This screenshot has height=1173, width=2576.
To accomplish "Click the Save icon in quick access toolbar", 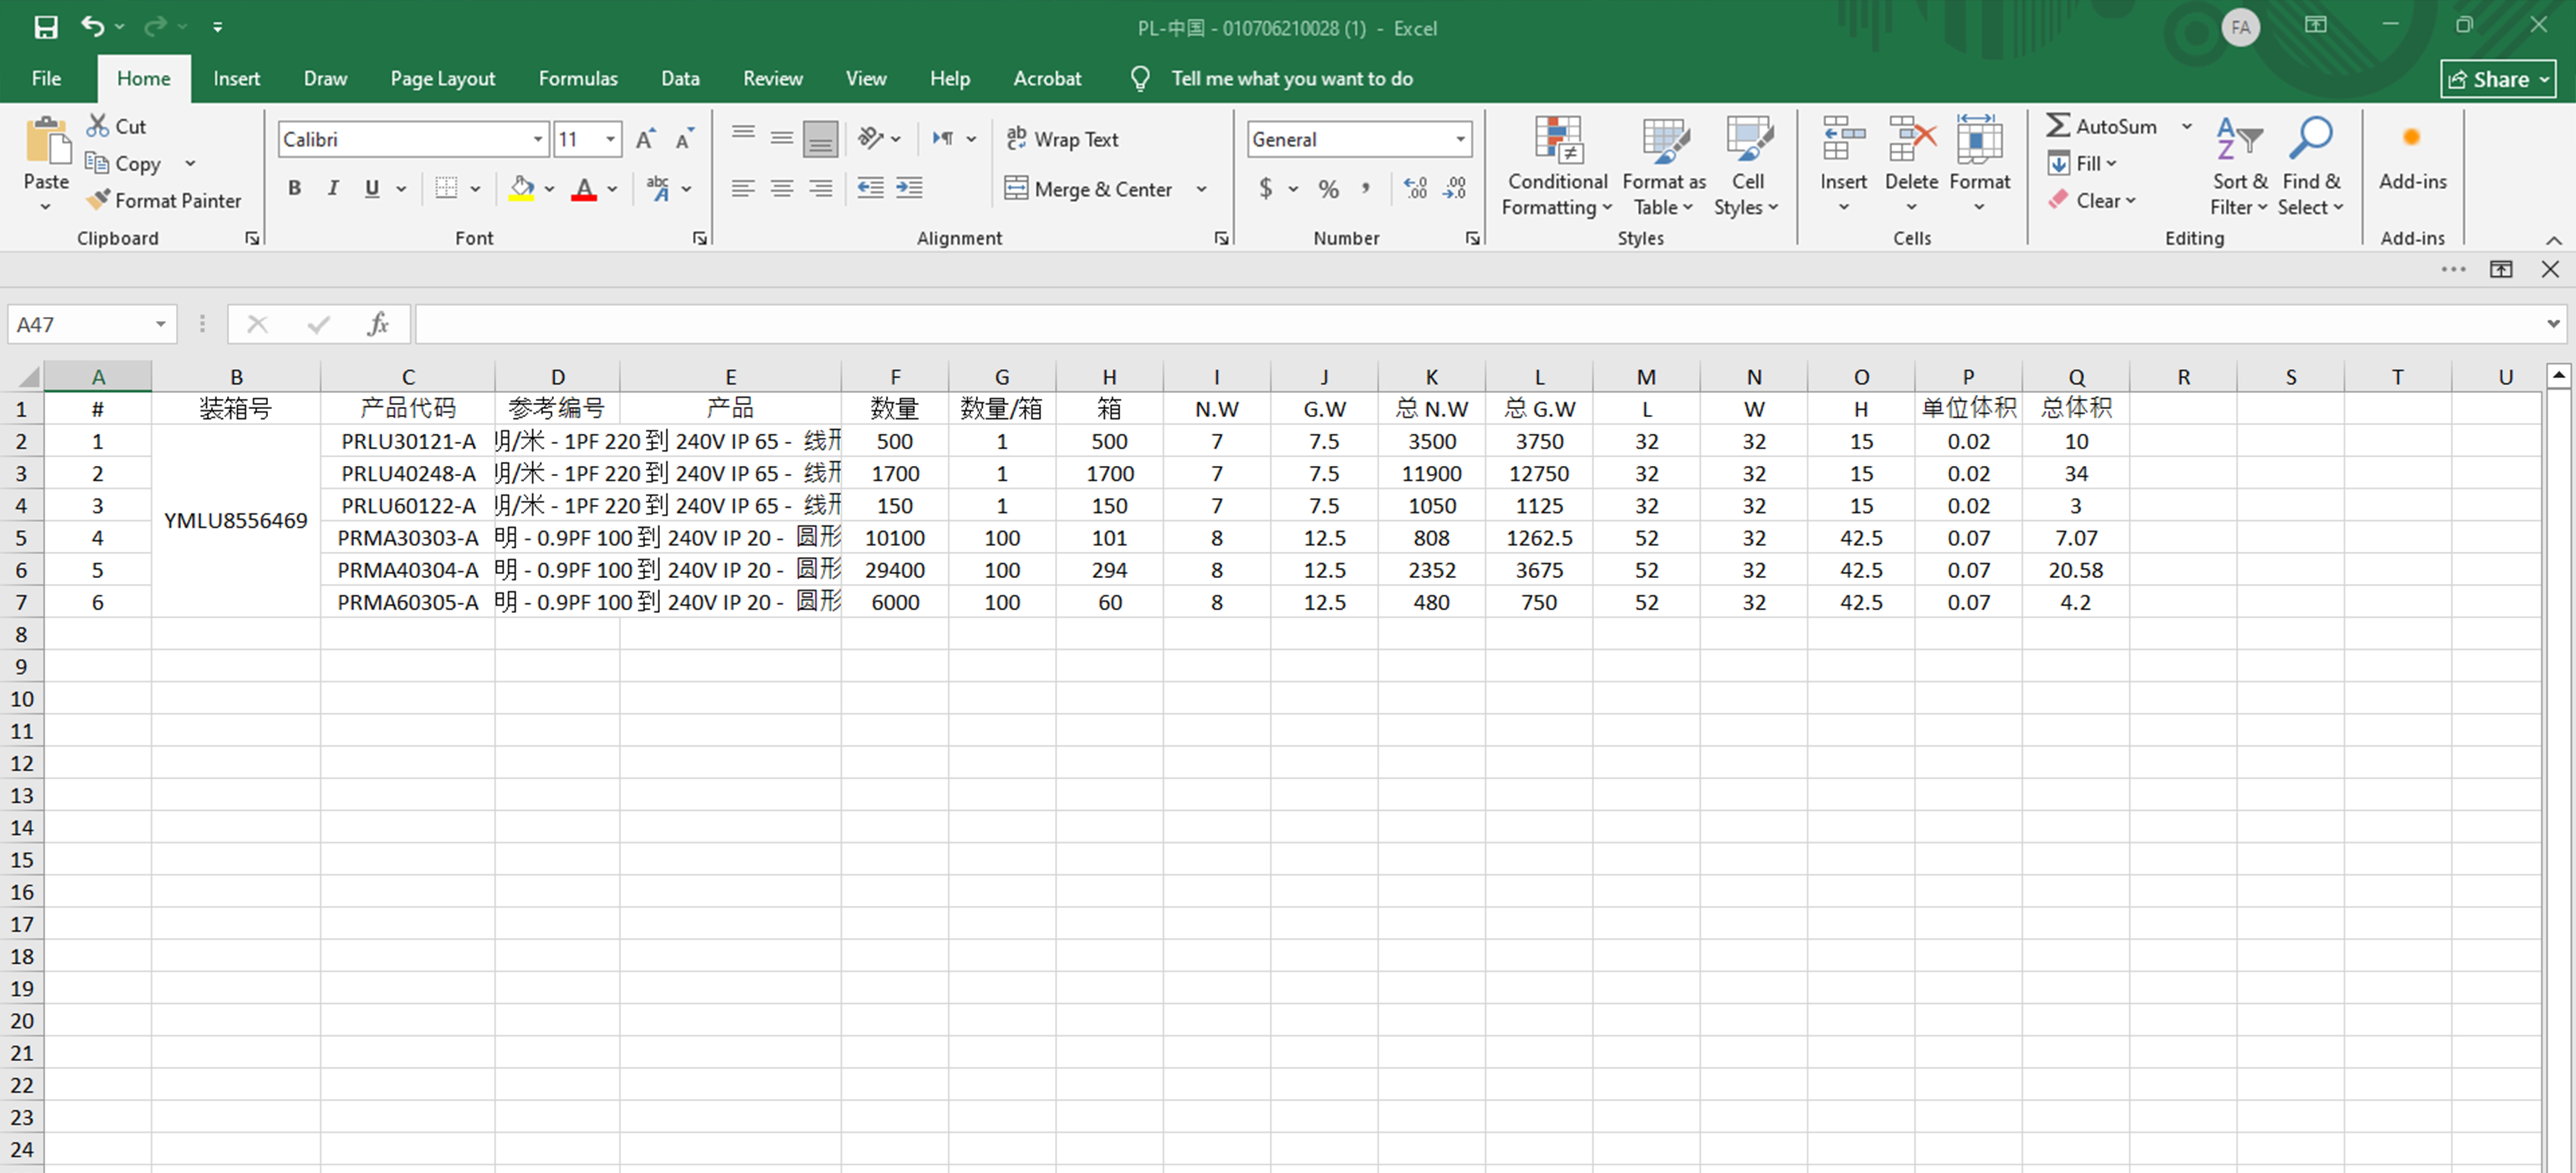I will (46, 27).
